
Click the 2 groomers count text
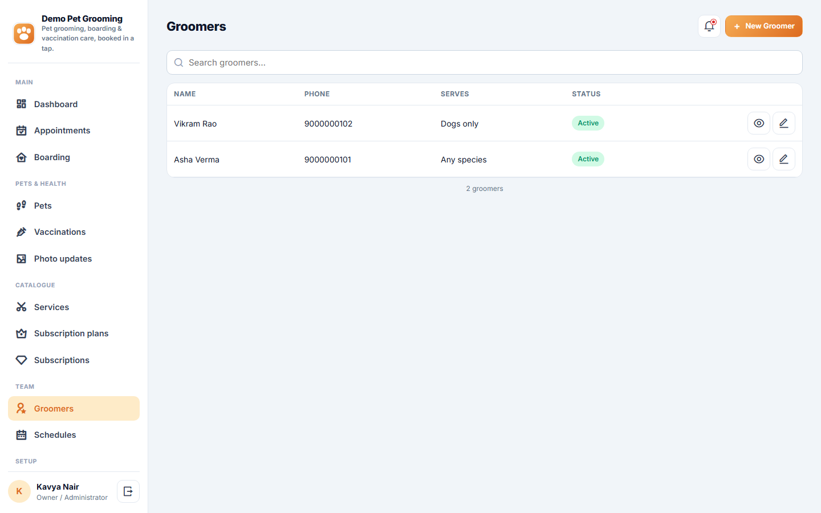tap(485, 189)
